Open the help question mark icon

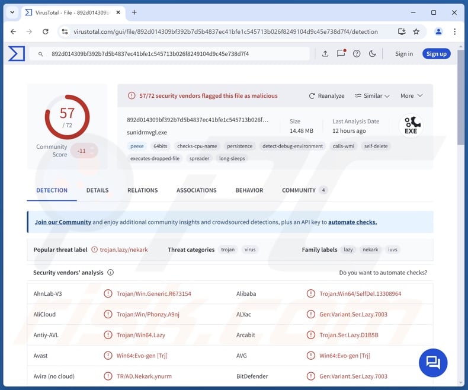[x=357, y=54]
